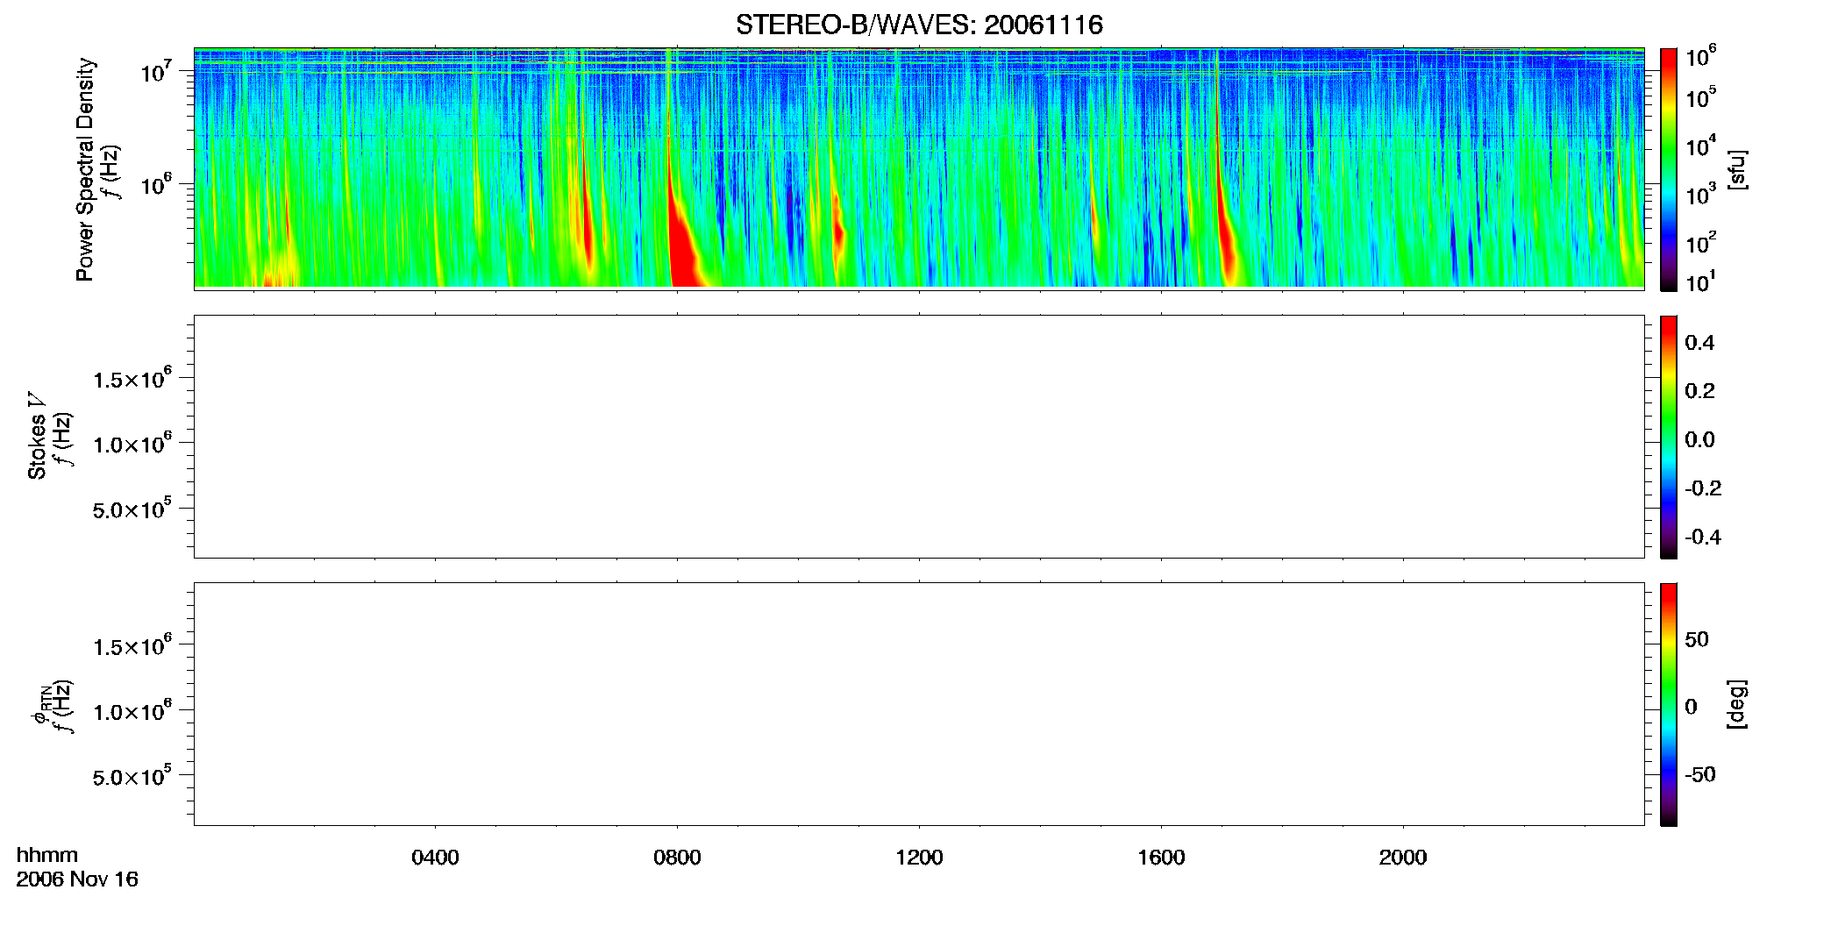Click the Power Spectral Density axis title
Screen dimensions: 1838x947
click(x=85, y=169)
